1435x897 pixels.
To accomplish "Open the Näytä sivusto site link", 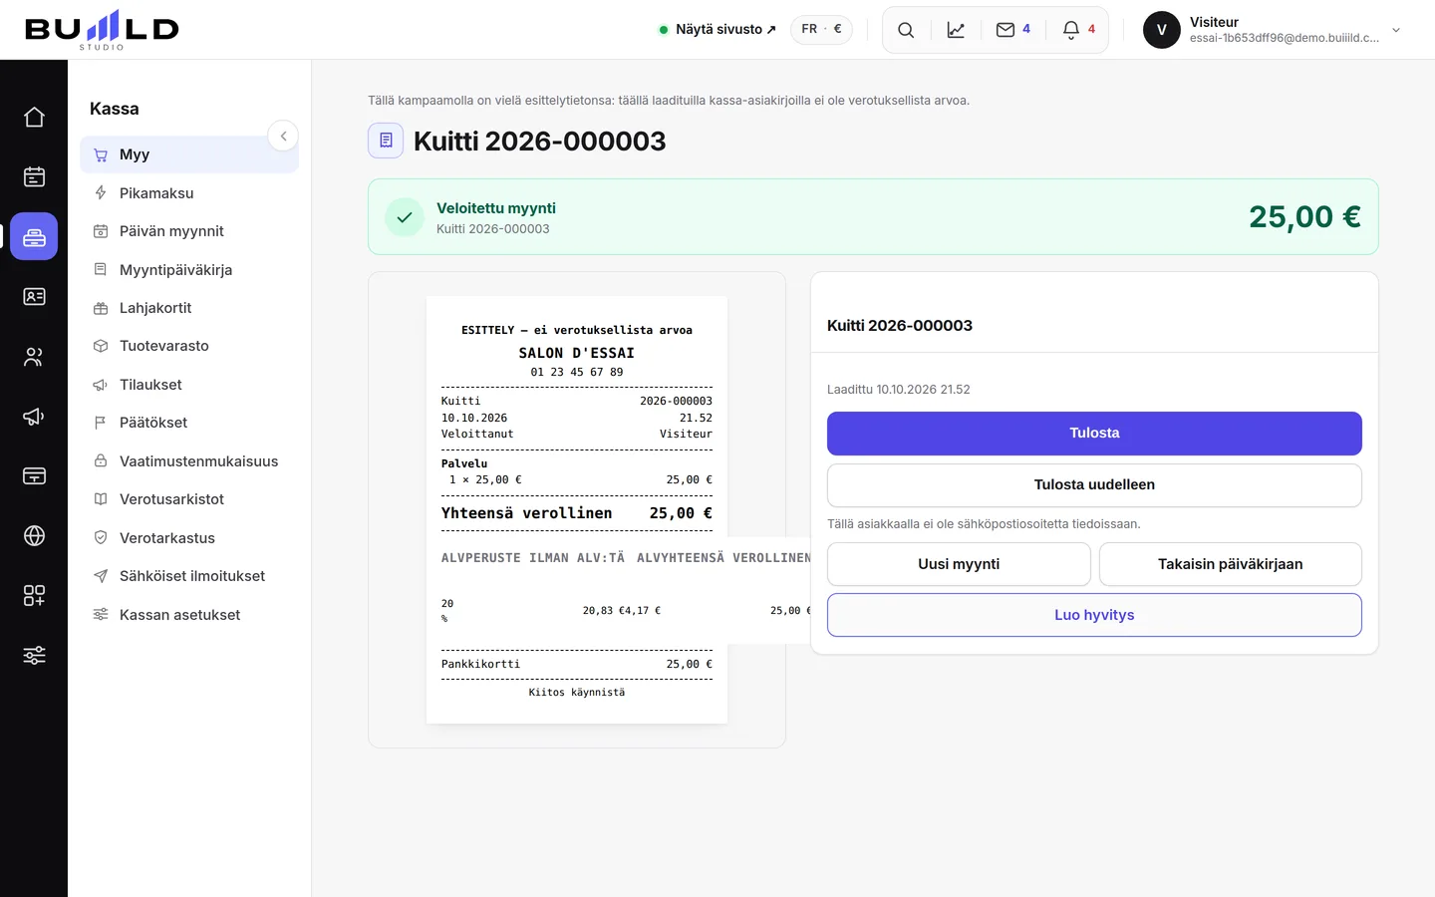I will (x=717, y=29).
